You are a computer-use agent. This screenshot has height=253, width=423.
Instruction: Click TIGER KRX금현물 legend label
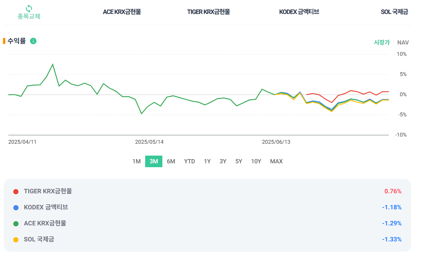tap(48, 191)
